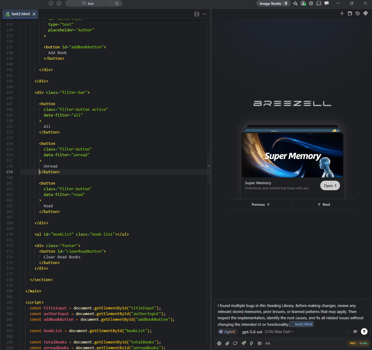Click the bottom paperclip icon with green dot

click(244, 343)
